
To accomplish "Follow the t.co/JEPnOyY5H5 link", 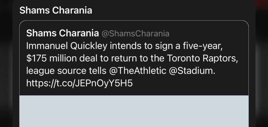I will [x=79, y=83].
